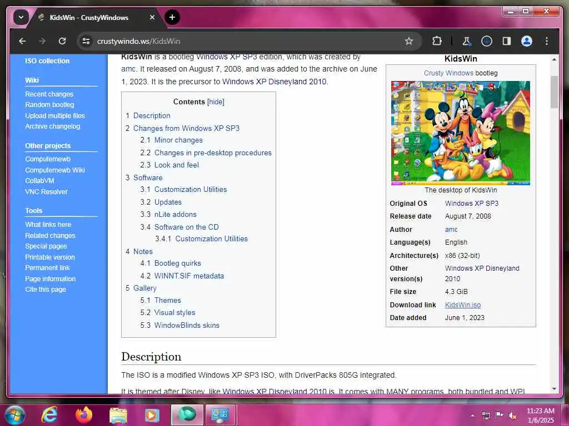Go back using the browser back arrow

22,41
